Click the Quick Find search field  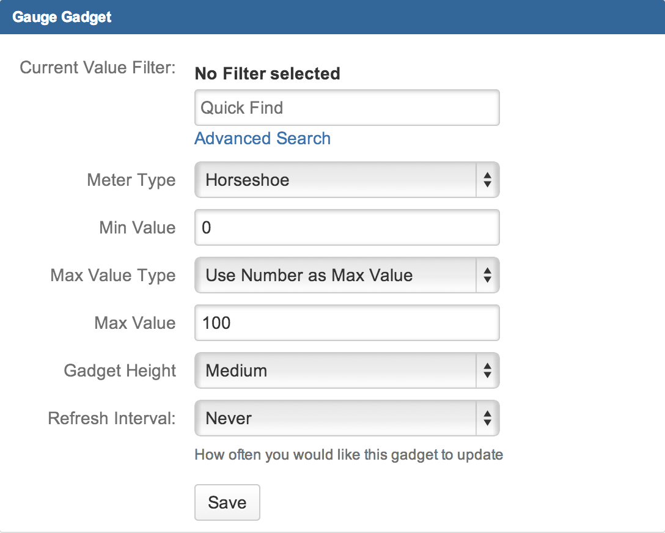[347, 108]
